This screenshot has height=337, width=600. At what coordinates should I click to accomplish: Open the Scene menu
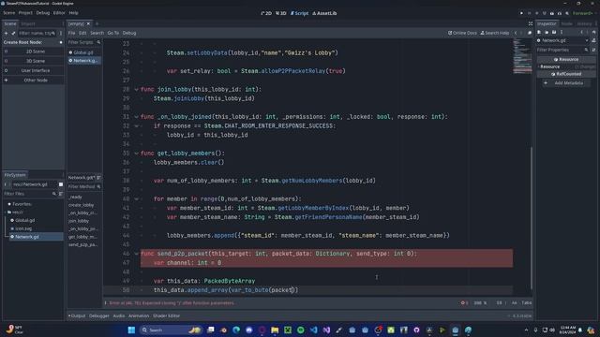click(8, 13)
